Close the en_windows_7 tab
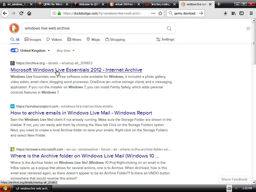The image size is (256, 192). click(x=31, y=4)
